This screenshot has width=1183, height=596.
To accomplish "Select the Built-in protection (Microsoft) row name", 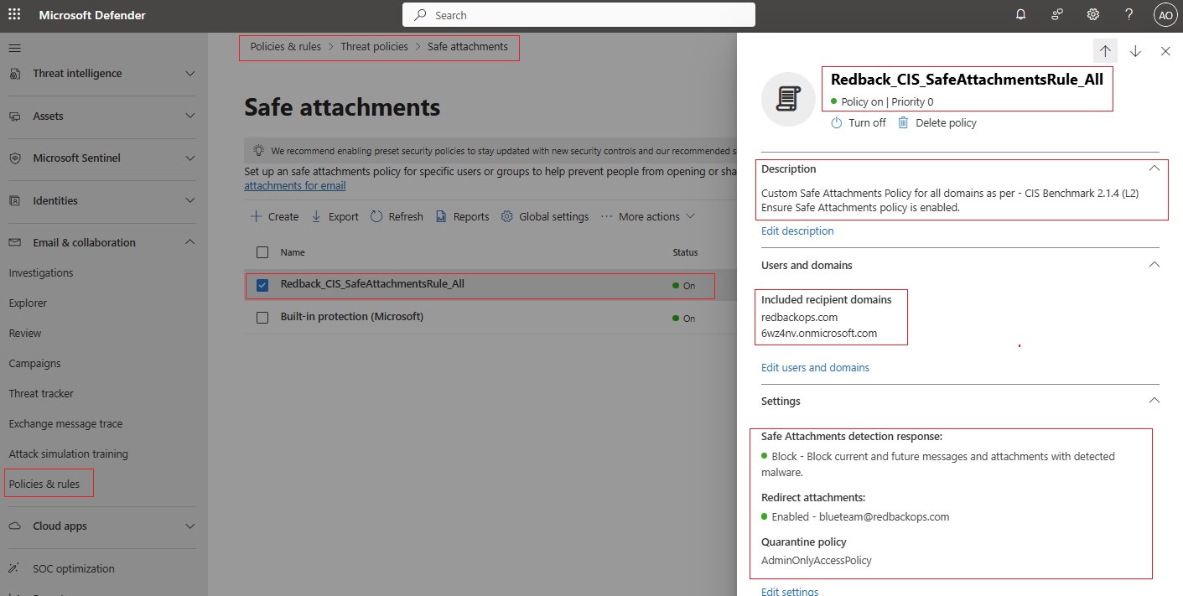I will coord(352,317).
